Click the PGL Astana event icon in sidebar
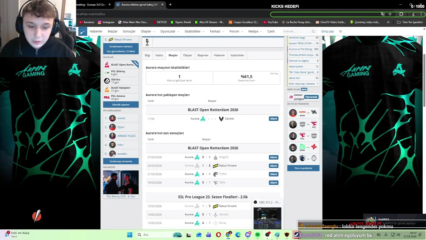Image resolution: width=426 pixels, height=240 pixels. [107, 97]
